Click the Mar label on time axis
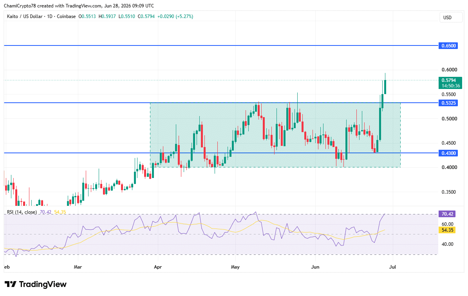 tap(78, 267)
